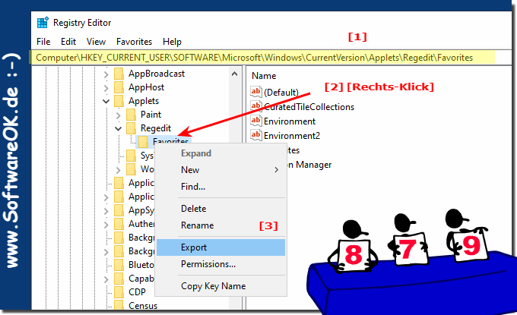The width and height of the screenshot is (517, 315).
Task: Select the Paint folder icon
Action: (131, 115)
